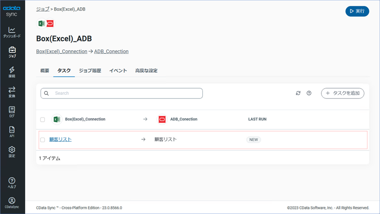Image resolution: width=380 pixels, height=214 pixels.
Task: Open the Dashboard (ダッシュボード) sidebar icon
Action: 12,32
